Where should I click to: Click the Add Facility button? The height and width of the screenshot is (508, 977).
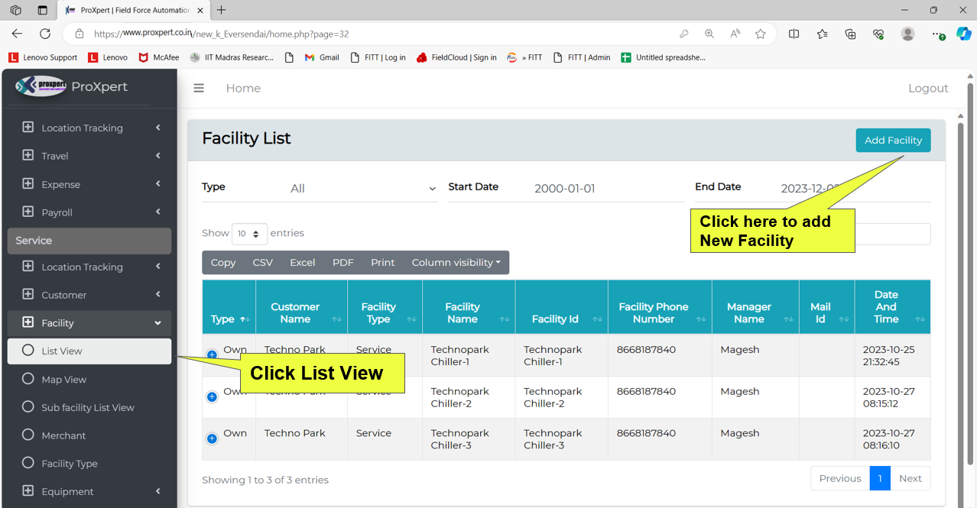[892, 141]
